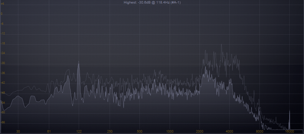Click the 500 Hz frequency axis label
The width and height of the screenshot is (304, 134).
click(x=139, y=131)
